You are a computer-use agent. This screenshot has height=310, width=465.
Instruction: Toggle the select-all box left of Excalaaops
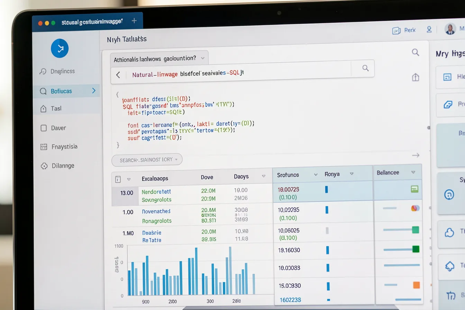118,179
